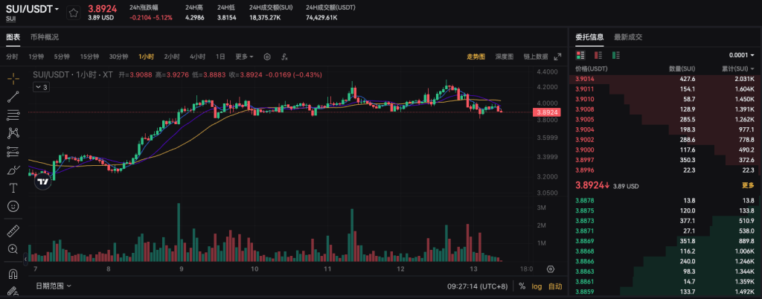The image size is (762, 299).
Task: Open chart settings gear beside 1日 interval
Action: [266, 57]
